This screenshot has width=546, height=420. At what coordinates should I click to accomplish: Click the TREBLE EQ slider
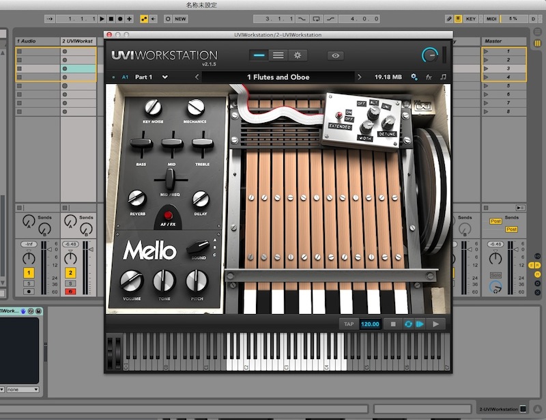(202, 143)
